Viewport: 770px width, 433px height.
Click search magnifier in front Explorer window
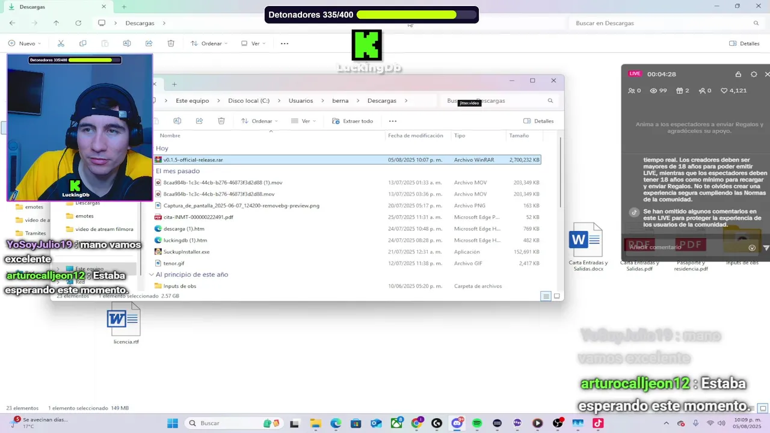[x=550, y=101]
